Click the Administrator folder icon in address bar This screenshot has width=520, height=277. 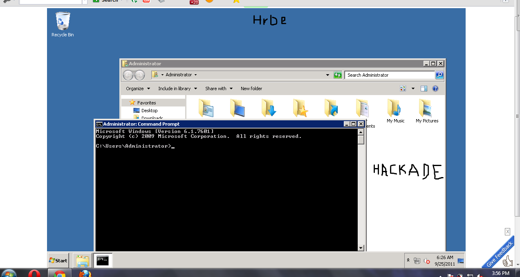(155, 75)
